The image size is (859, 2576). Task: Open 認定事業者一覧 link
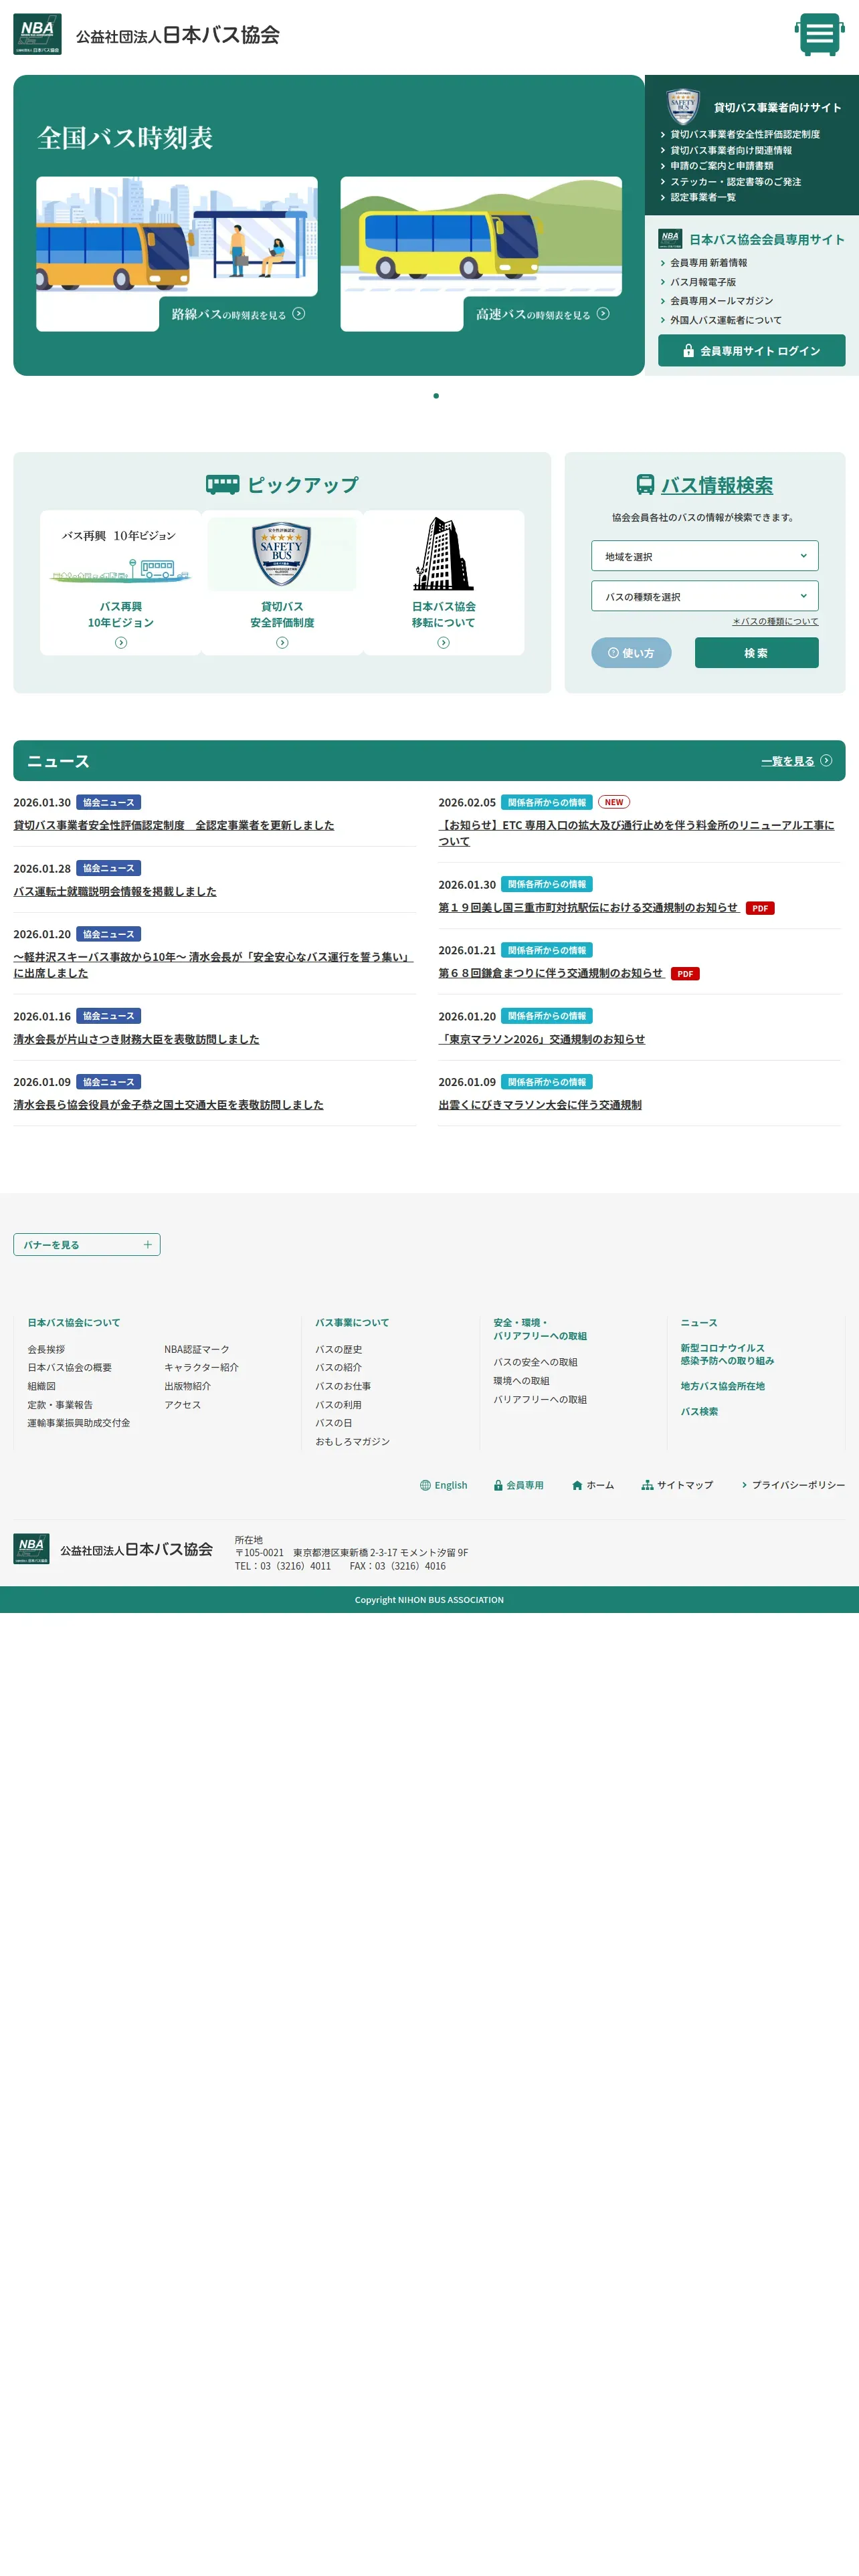[702, 197]
